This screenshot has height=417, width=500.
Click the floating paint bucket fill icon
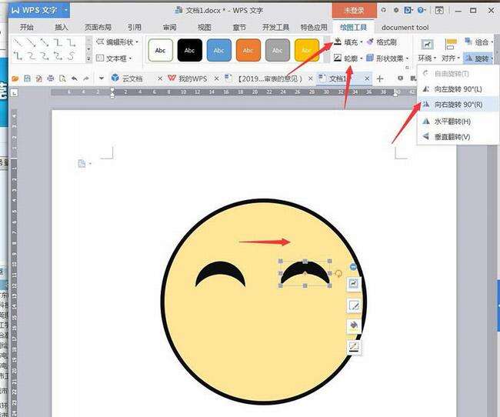pyautogui.click(x=354, y=325)
